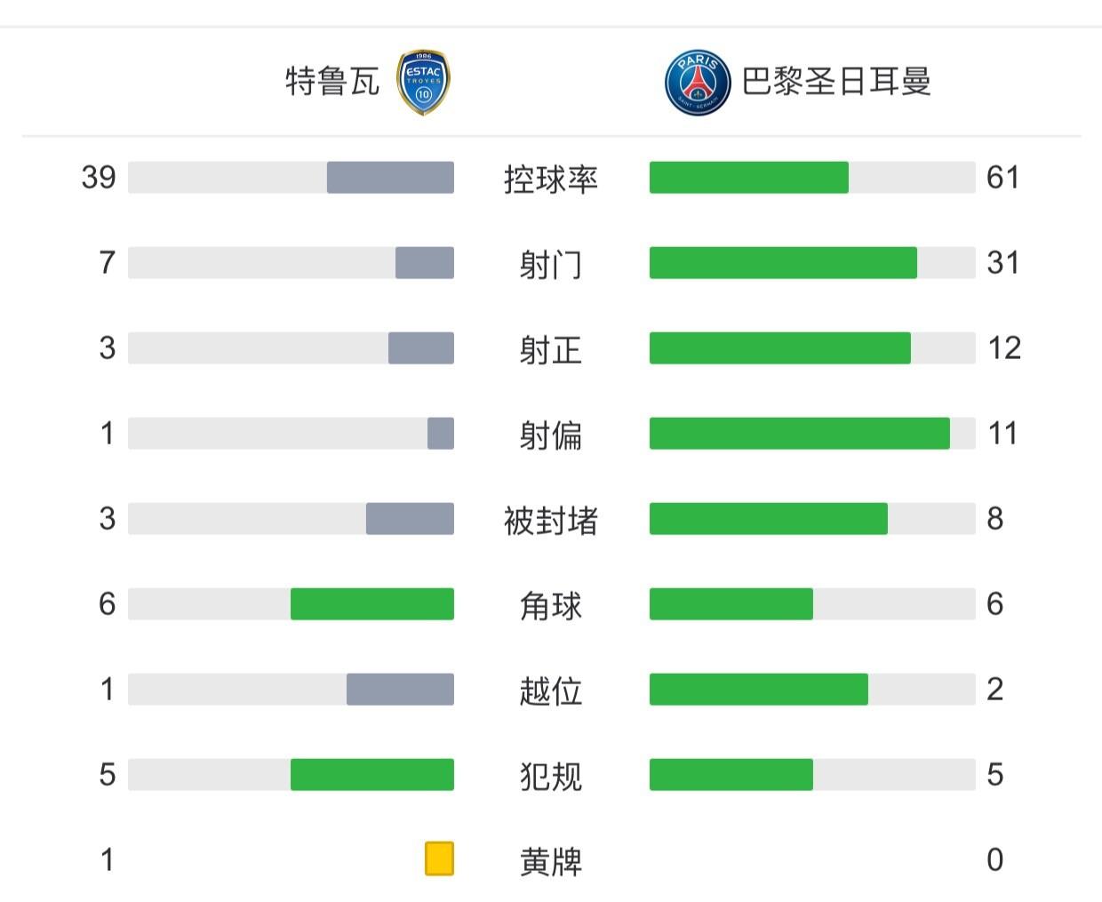Click PSG's 越位 offside bar
The width and height of the screenshot is (1102, 902).
[x=758, y=690]
